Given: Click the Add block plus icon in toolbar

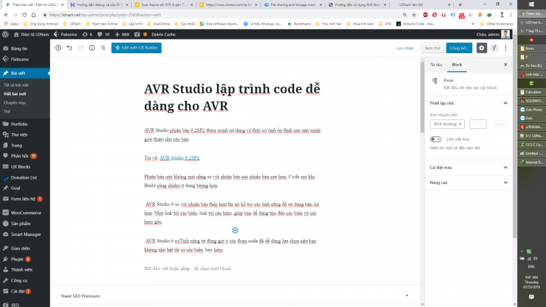Looking at the screenshot, I should point(58,48).
